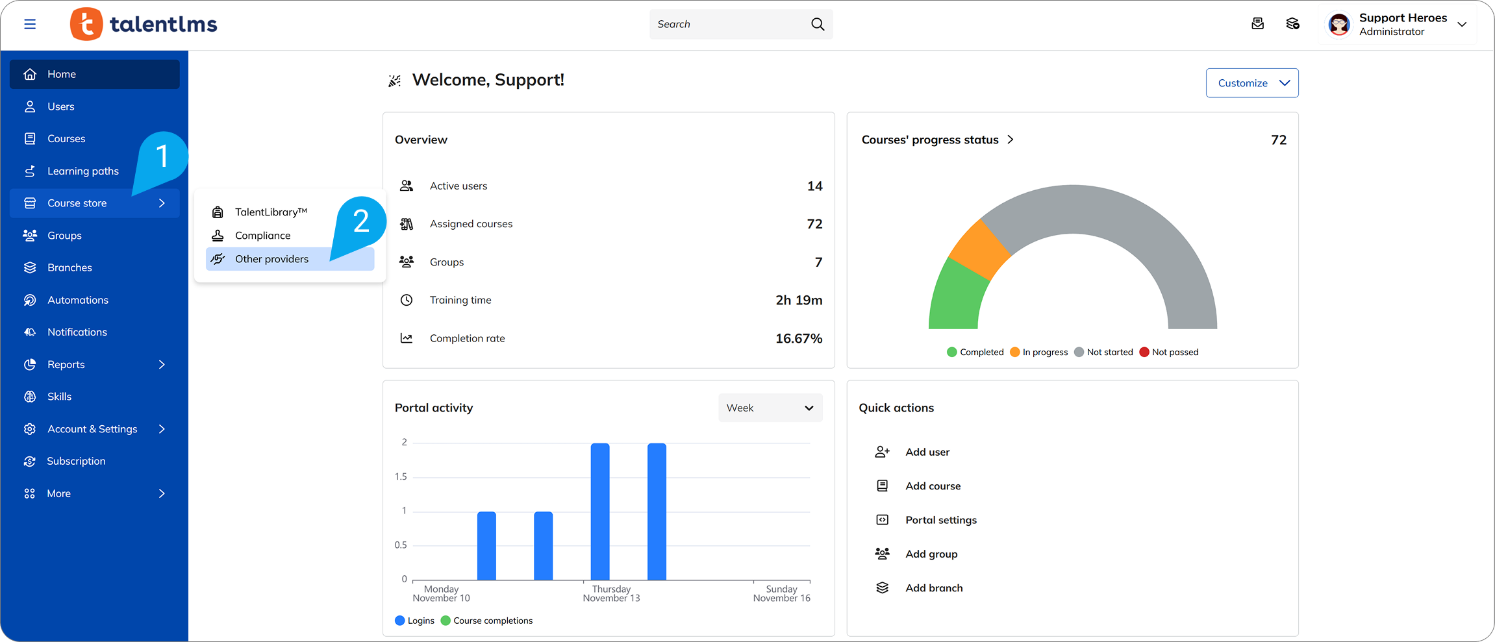
Task: Open TalentLibrary from Course store submenu
Action: pos(270,212)
